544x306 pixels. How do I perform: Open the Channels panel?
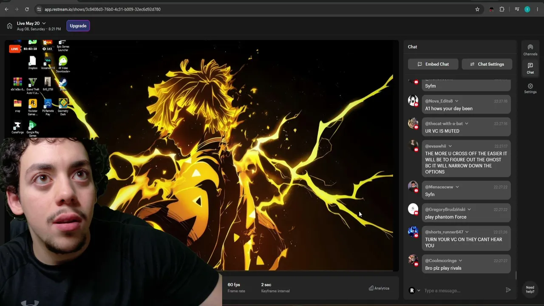click(x=530, y=50)
